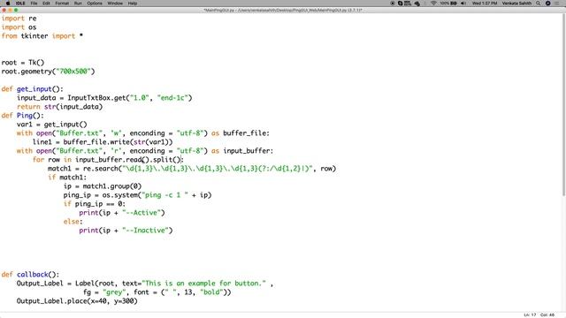This screenshot has height=318, width=566.
Task: Open the Window menu
Action: [115, 4]
